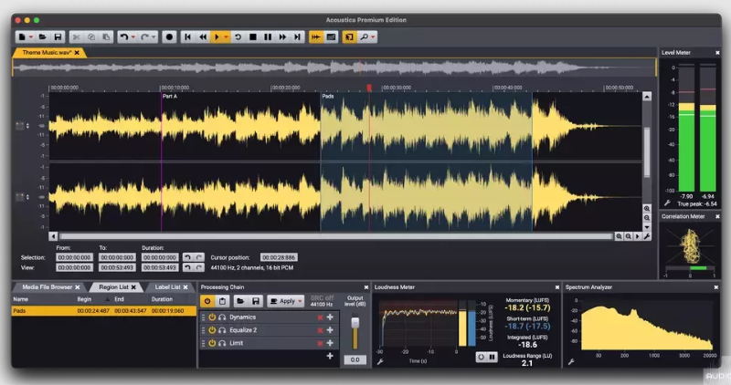
Task: Save the file with the main toolbar floppy icon
Action: (x=58, y=36)
